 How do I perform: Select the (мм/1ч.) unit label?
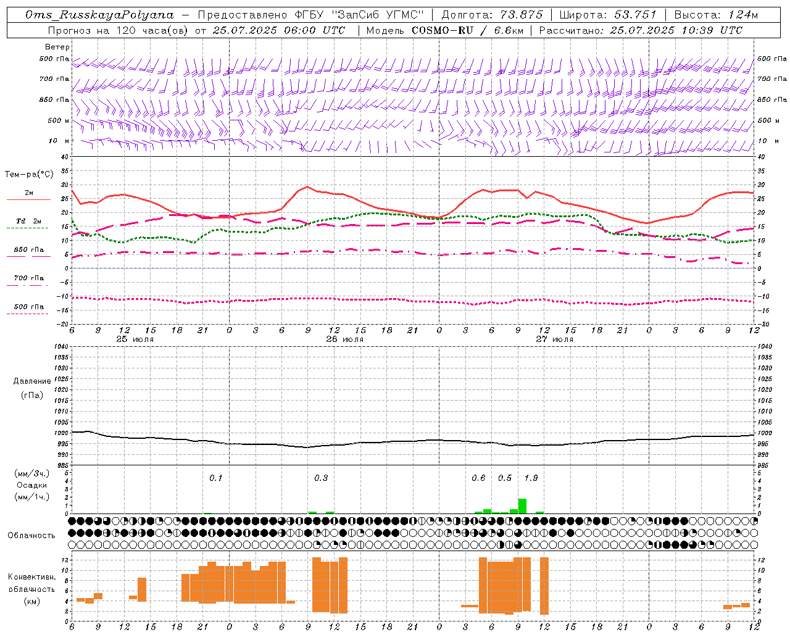tap(31, 497)
